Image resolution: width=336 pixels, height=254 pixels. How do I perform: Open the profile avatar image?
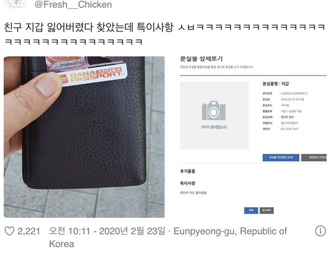[15, 4]
